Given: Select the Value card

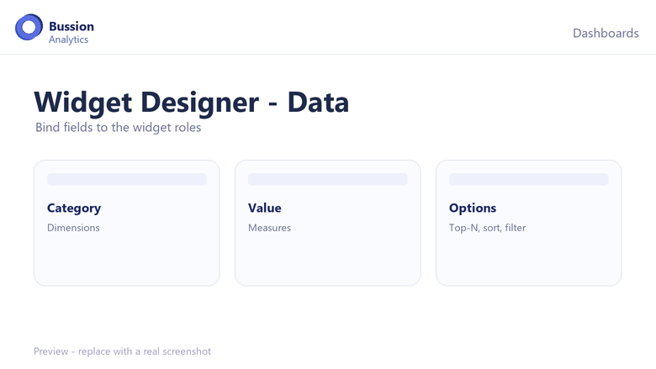Looking at the screenshot, I should pos(328,223).
